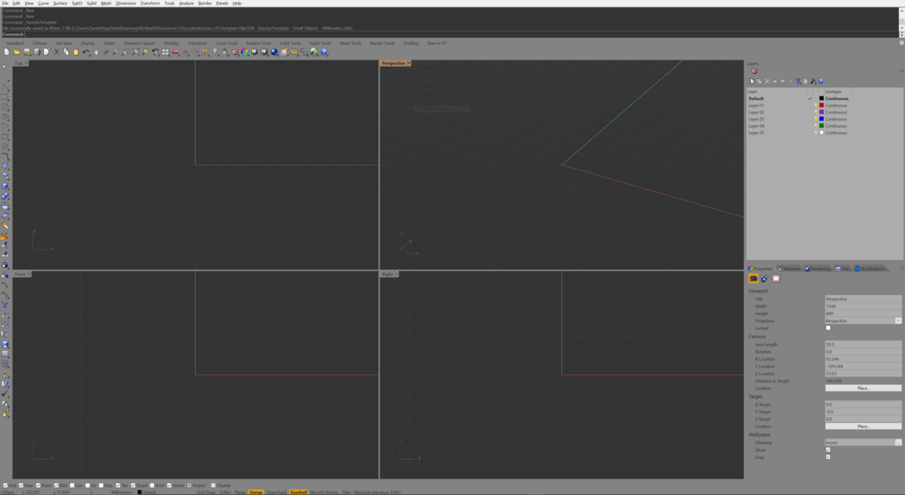905x495 pixels.
Task: Click the Lens Length value field
Action: [x=863, y=345]
